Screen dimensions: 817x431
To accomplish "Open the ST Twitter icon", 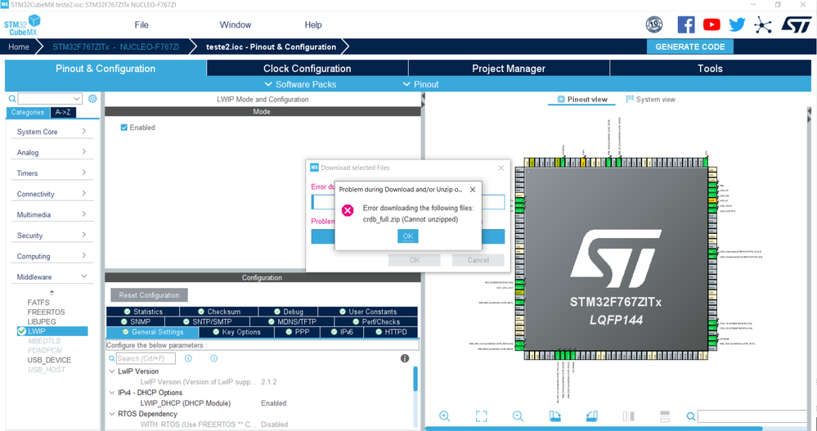I will [737, 25].
